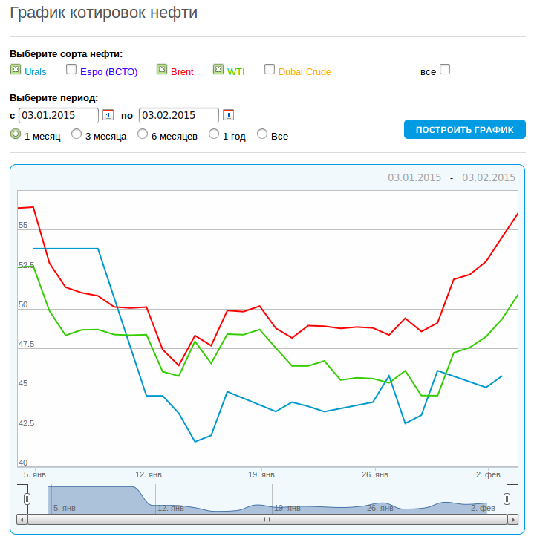Choose the 'Все' period radio button
The image size is (537, 548).
[262, 134]
